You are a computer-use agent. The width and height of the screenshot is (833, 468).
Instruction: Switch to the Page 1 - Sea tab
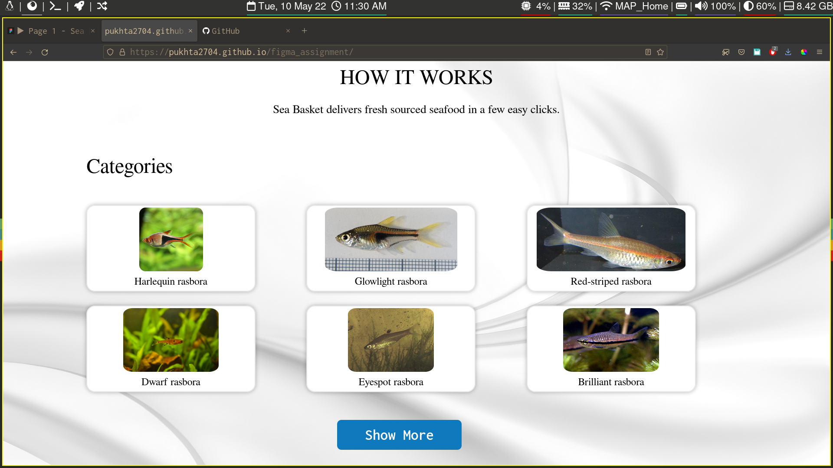[x=52, y=31]
